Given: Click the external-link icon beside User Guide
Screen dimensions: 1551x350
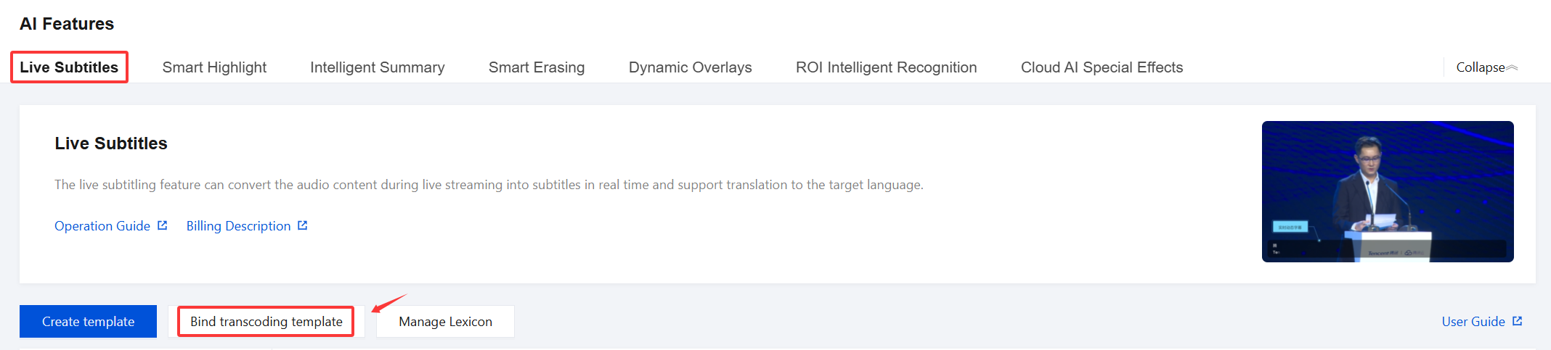Looking at the screenshot, I should point(1517,321).
